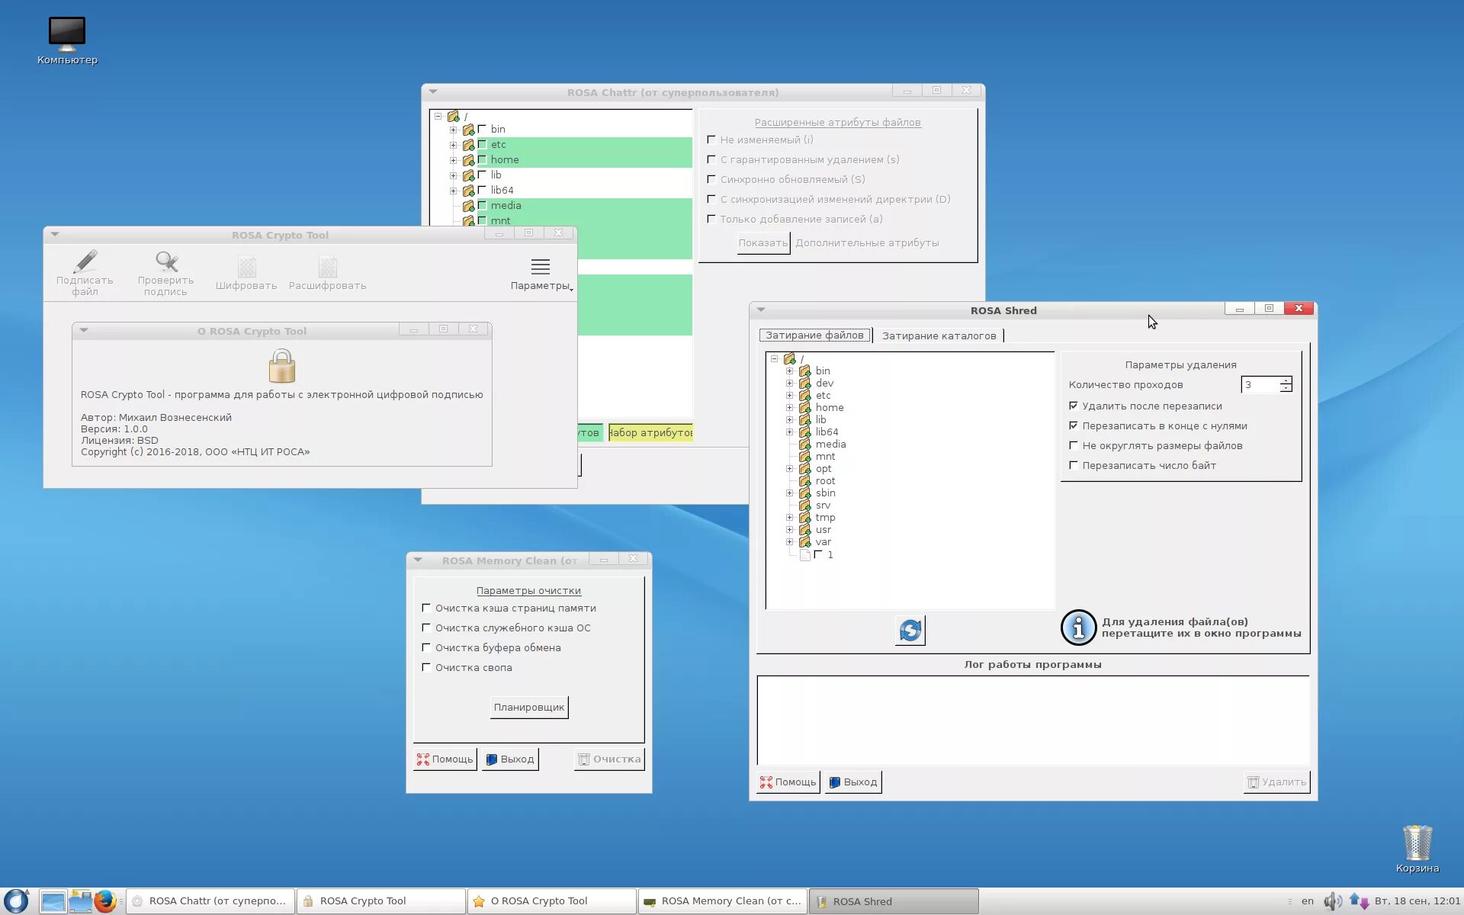The width and height of the screenshot is (1464, 915).
Task: Expand the usr folder in Shred tree
Action: (x=790, y=530)
